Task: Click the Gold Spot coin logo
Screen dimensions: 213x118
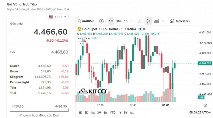Action: (79, 29)
